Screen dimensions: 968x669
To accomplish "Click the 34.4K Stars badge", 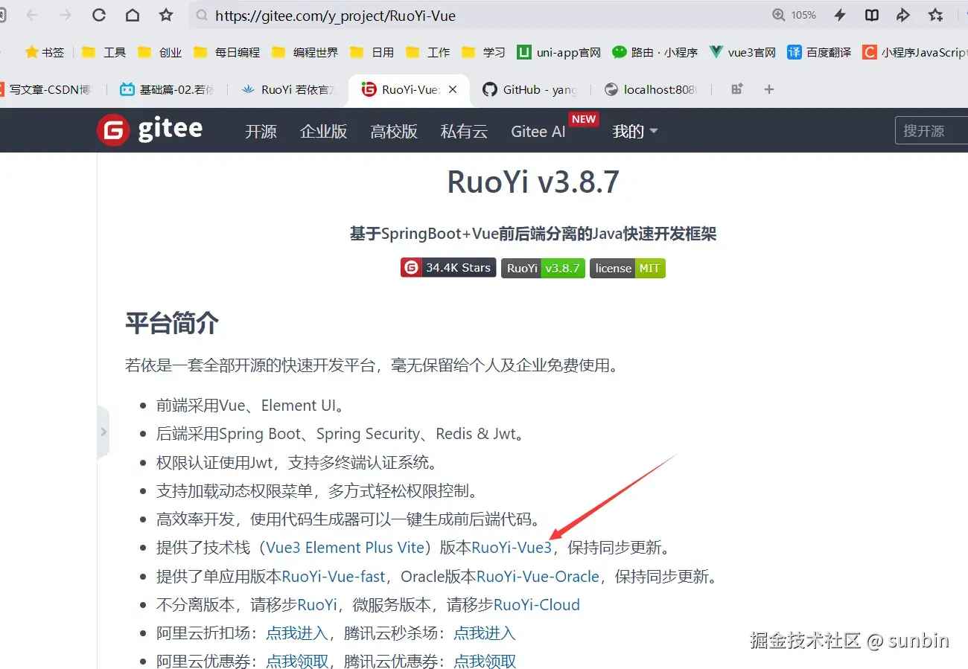I will tap(448, 268).
